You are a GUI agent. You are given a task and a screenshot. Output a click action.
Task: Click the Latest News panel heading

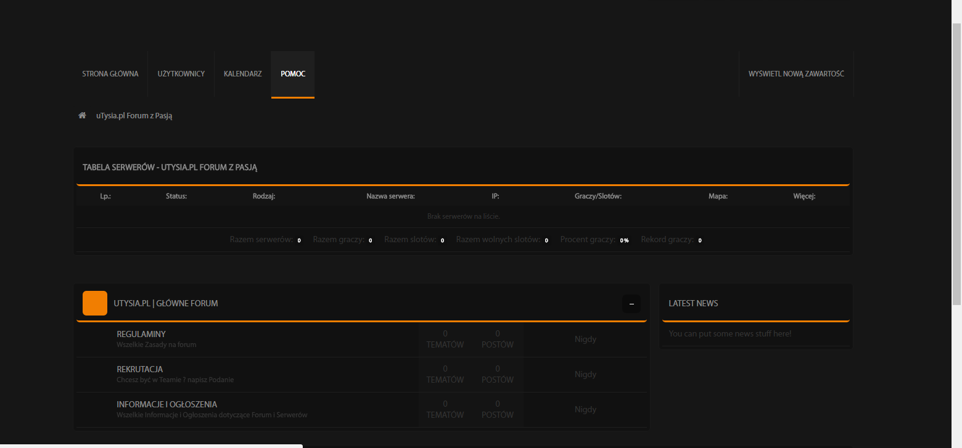coord(693,303)
